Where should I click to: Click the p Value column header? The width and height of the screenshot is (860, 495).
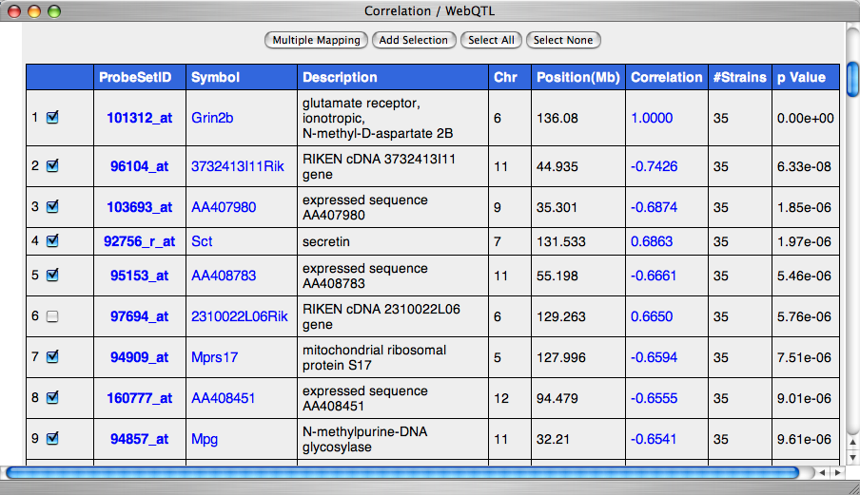801,78
